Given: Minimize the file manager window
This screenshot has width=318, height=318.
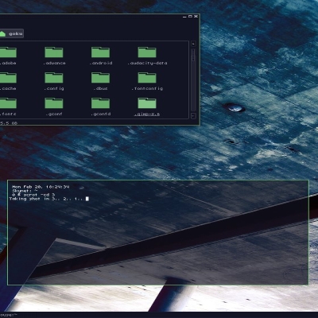Looking at the screenshot, I should [184, 17].
